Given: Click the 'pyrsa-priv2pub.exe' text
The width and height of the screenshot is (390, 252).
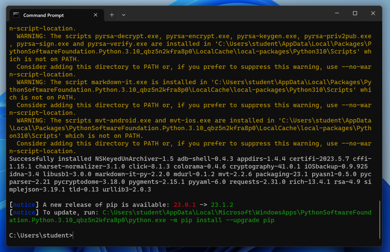Looking at the screenshot, I should point(338,36).
